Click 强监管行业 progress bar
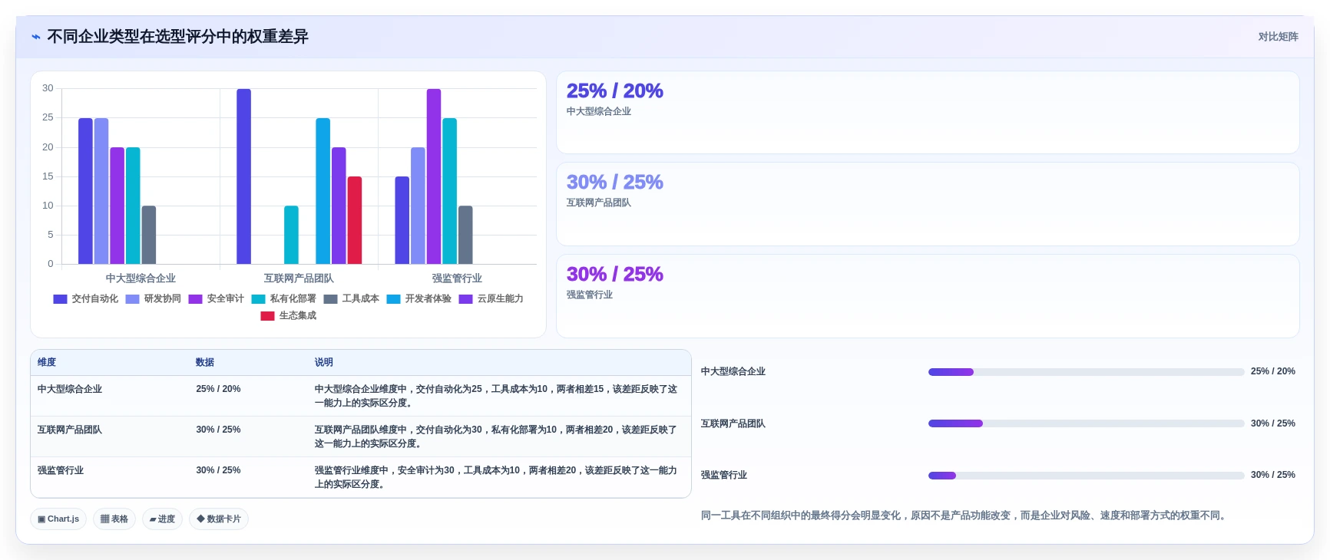The height and width of the screenshot is (560, 1330). [1086, 476]
